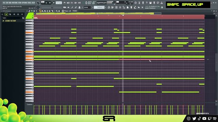Viewport: 218px width, 122px height.
Task: Open the piano roll wrench tools menu
Action: coord(29,11)
